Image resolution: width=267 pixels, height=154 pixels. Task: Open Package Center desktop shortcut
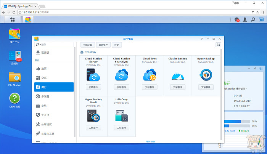[14, 36]
